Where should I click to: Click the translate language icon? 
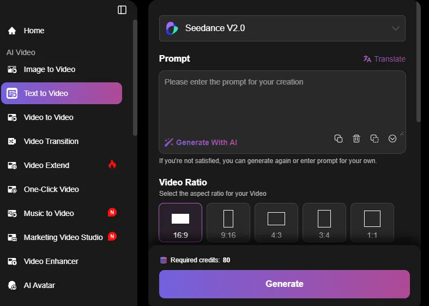click(367, 59)
